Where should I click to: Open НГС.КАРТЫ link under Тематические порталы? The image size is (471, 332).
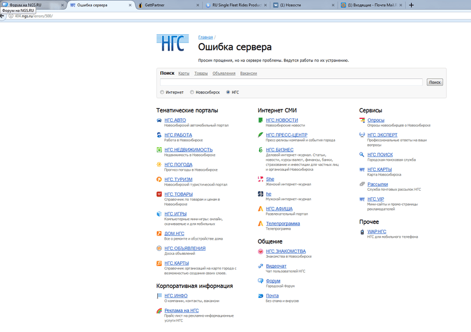point(177,263)
